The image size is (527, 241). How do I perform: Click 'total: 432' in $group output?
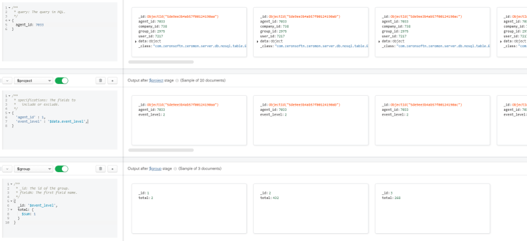pos(269,198)
